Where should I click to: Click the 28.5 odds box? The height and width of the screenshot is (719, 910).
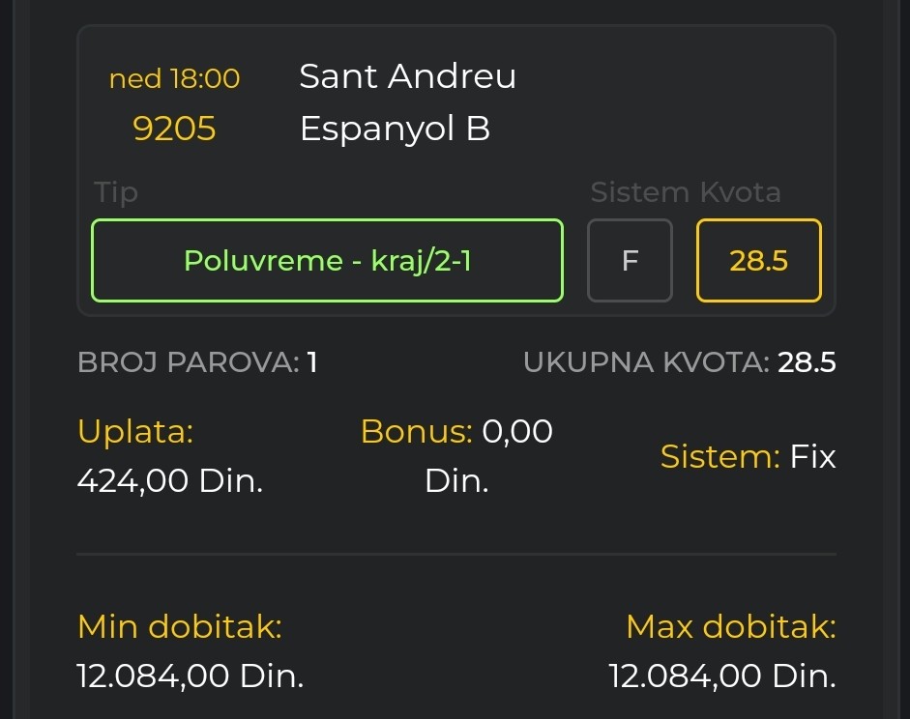pos(758,261)
